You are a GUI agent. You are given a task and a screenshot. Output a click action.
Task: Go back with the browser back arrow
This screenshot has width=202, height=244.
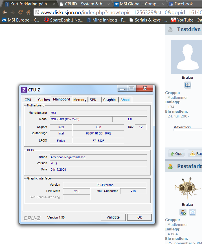[x=5, y=12]
